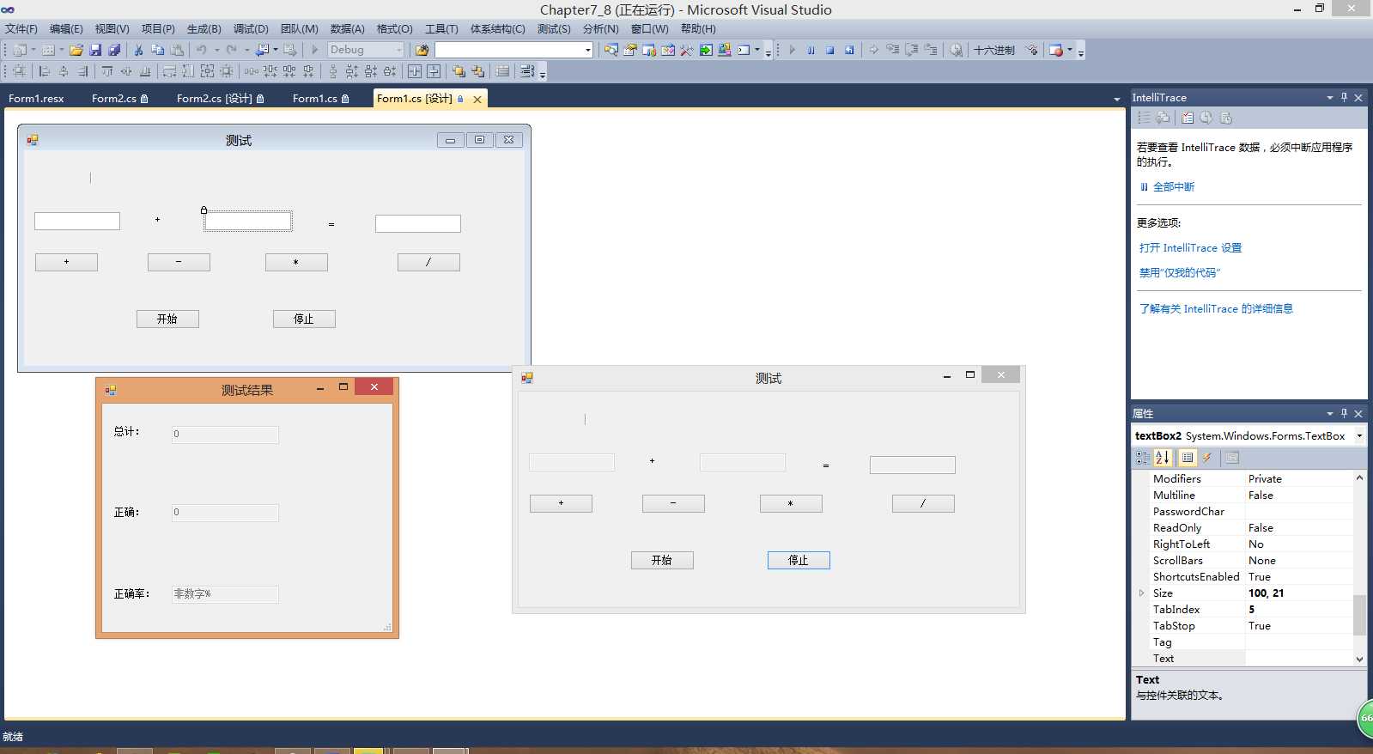The height and width of the screenshot is (754, 1373).
Task: Show Events lightning icon in Properties panel
Action: click(x=1207, y=458)
